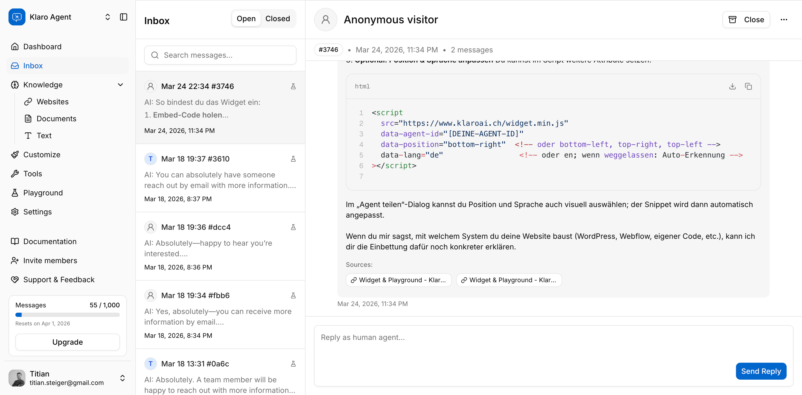Image resolution: width=802 pixels, height=395 pixels.
Task: Click the Playground flask icon in sidebar
Action: tap(15, 193)
